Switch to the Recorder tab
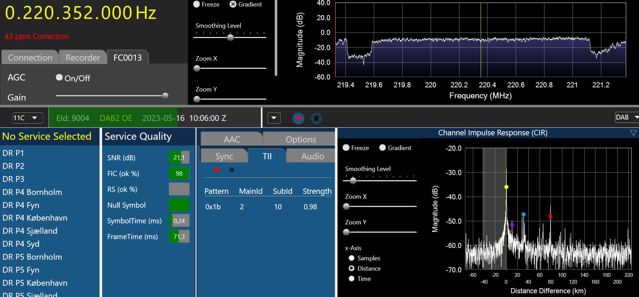 (83, 58)
